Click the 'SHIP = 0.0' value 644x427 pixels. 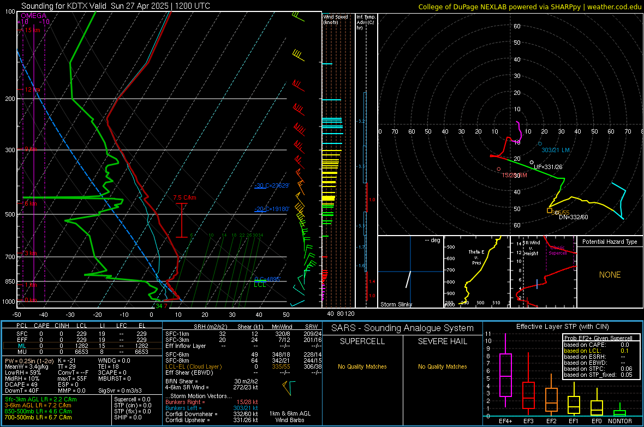tap(128, 417)
